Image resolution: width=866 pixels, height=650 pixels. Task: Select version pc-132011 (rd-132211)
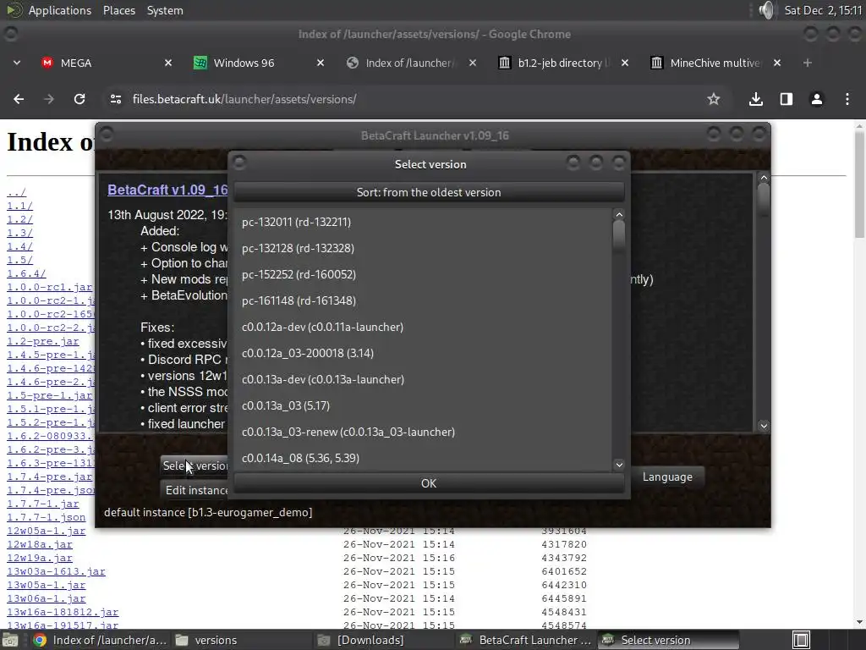pyautogui.click(x=424, y=222)
